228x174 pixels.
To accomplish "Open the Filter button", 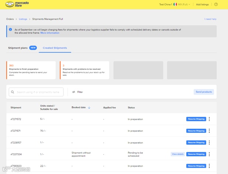I will [x=77, y=92].
